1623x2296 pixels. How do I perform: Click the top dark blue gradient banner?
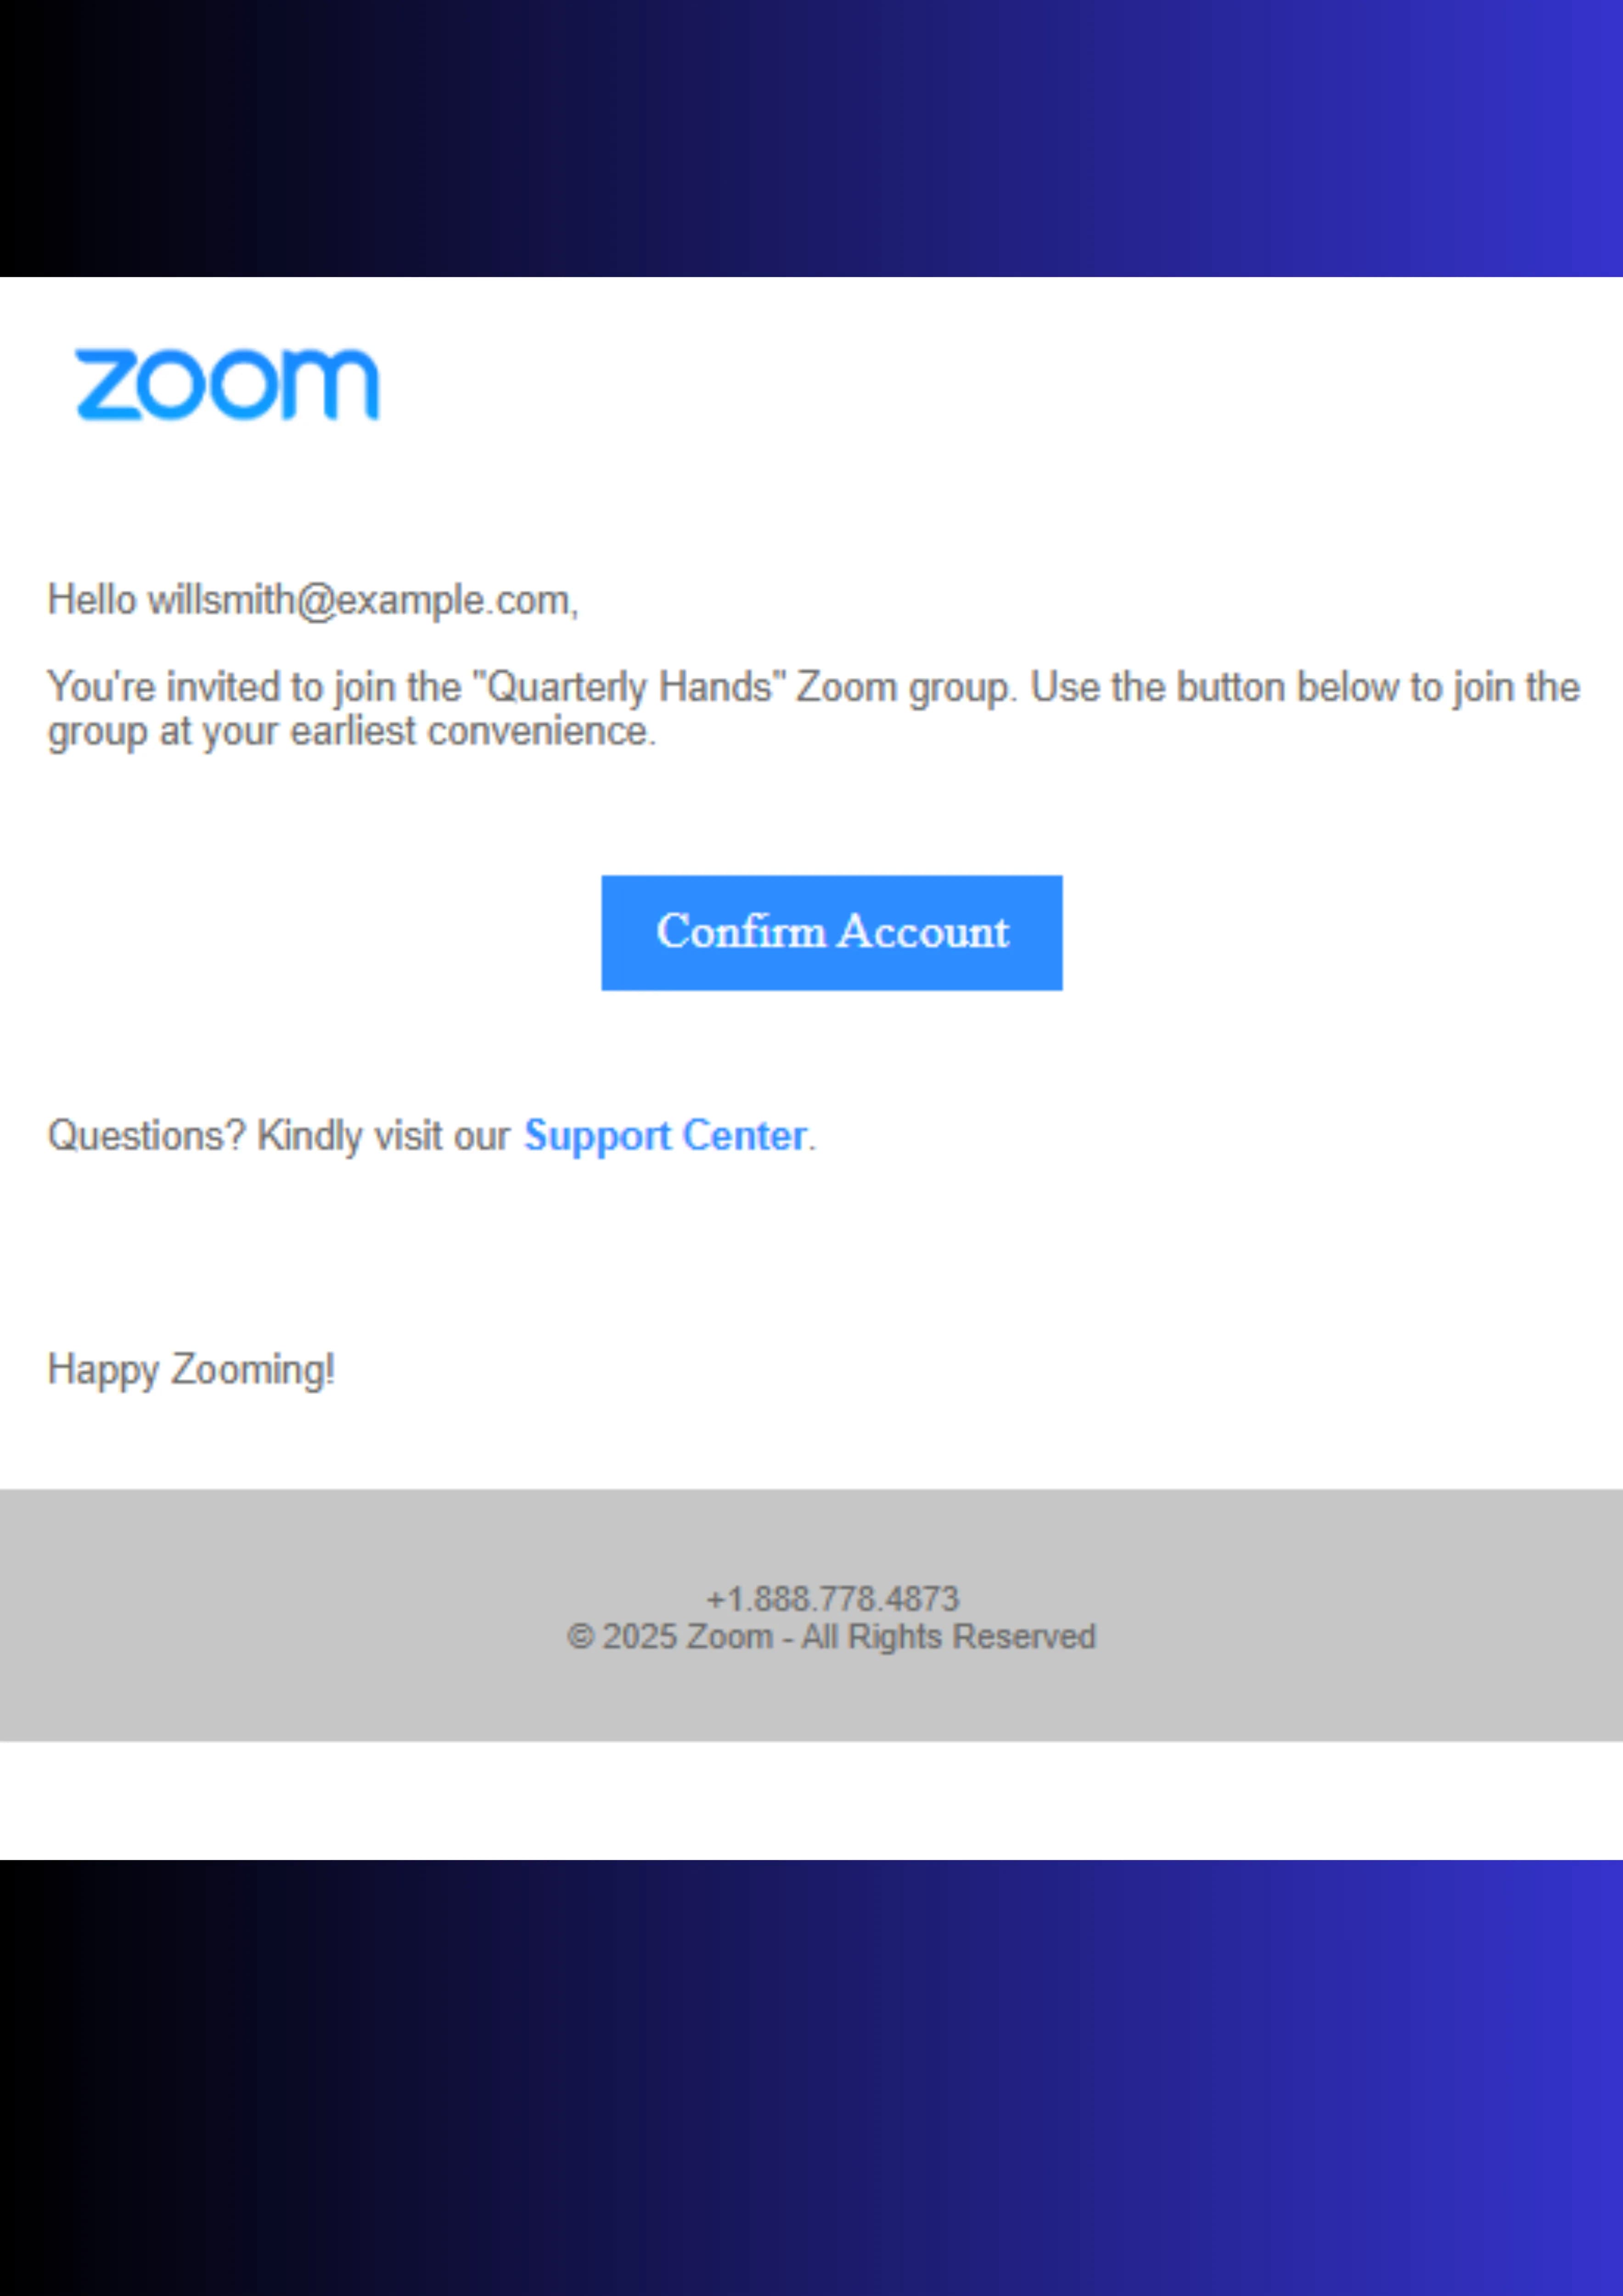click(x=811, y=138)
